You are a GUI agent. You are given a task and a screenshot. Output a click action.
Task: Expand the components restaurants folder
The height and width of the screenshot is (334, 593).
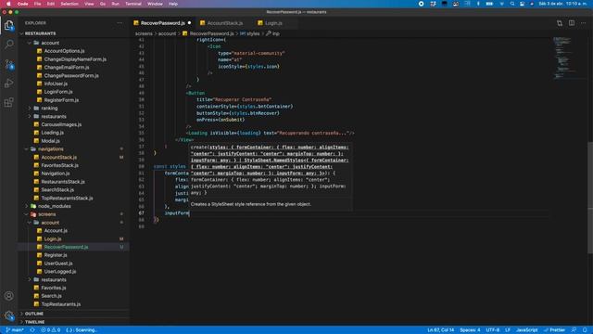click(x=54, y=116)
